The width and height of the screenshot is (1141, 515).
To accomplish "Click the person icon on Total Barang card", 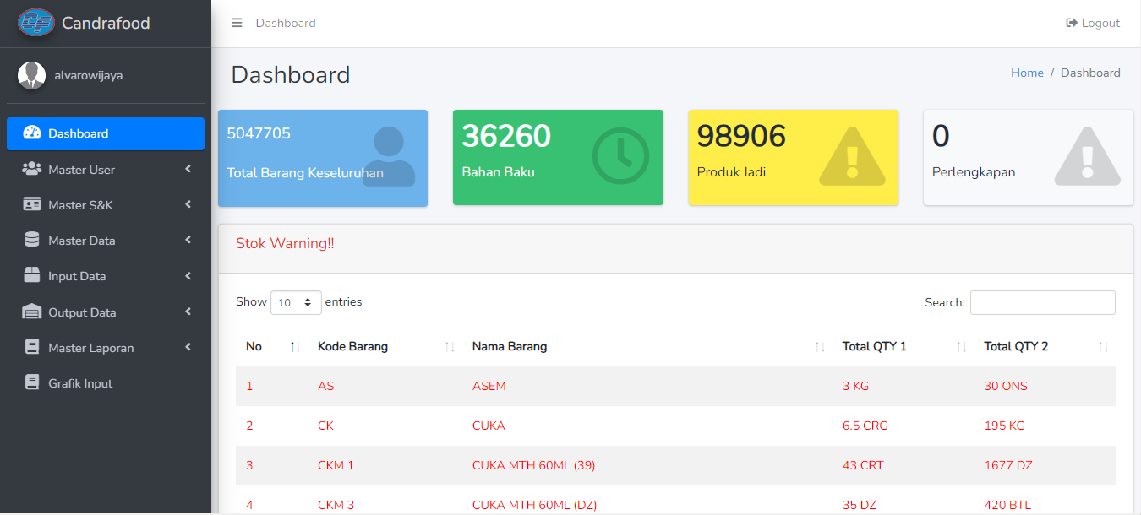I will [x=388, y=156].
